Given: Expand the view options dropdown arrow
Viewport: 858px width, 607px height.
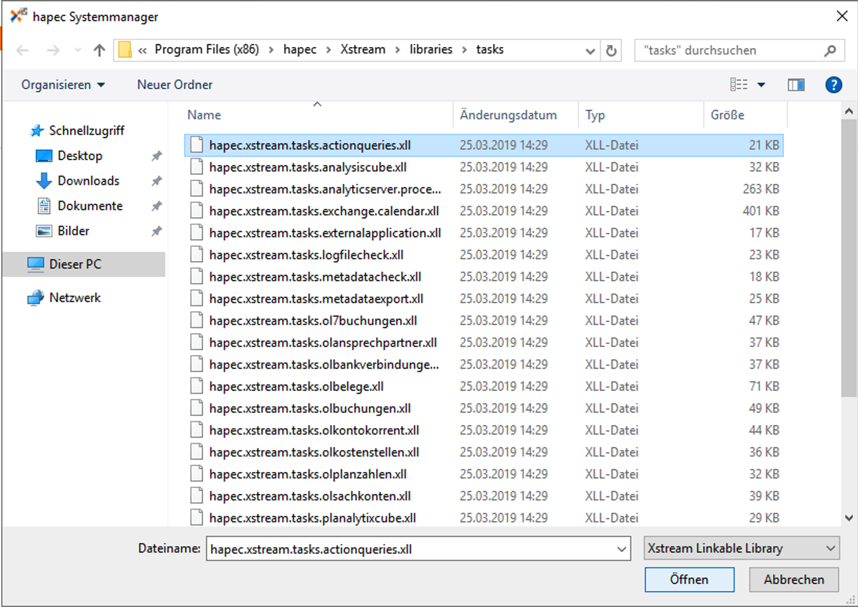Looking at the screenshot, I should (761, 85).
